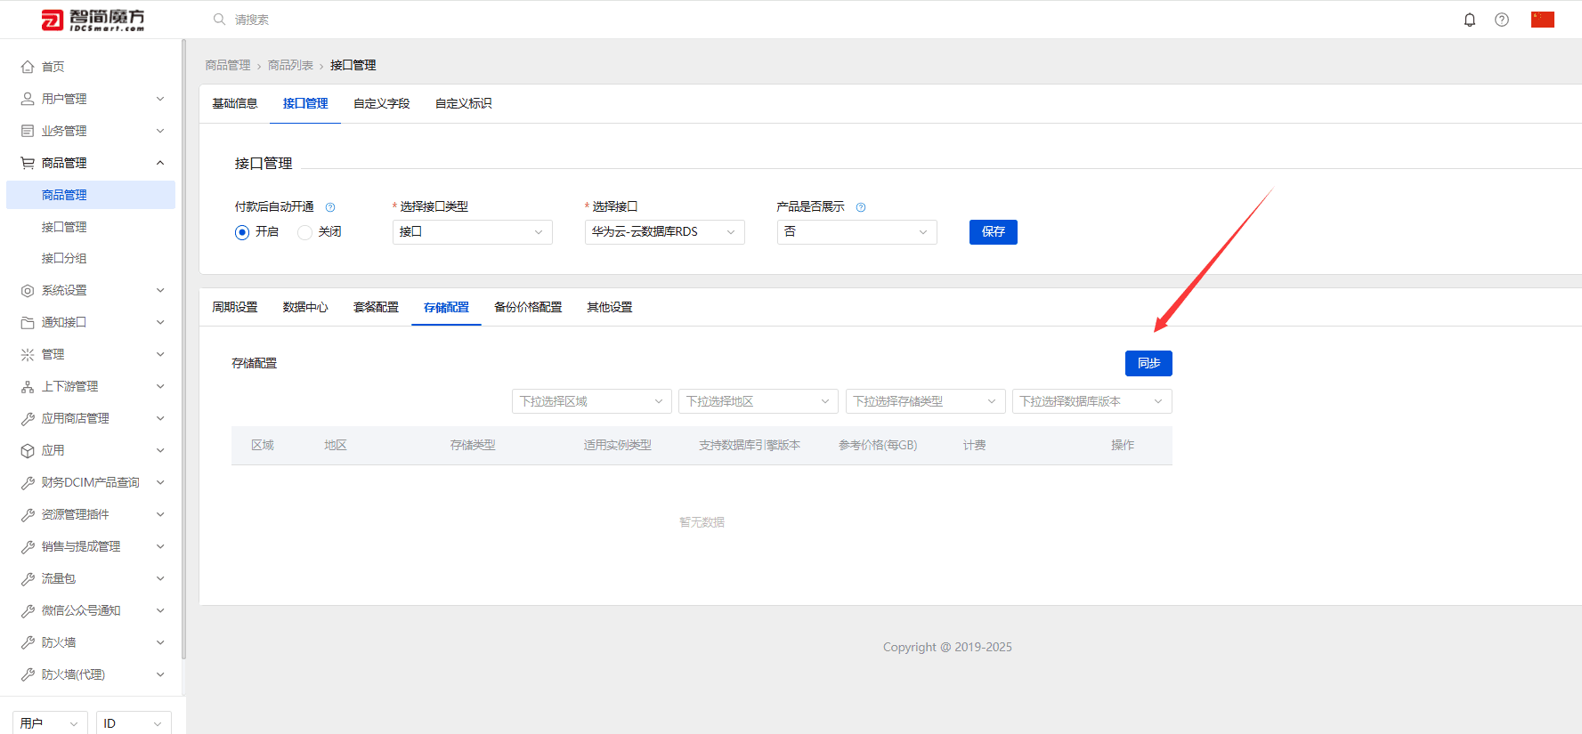Viewport: 1582px width, 734px height.
Task: Click the 系统设置 gear icon in sidebar
Action: [x=28, y=291]
